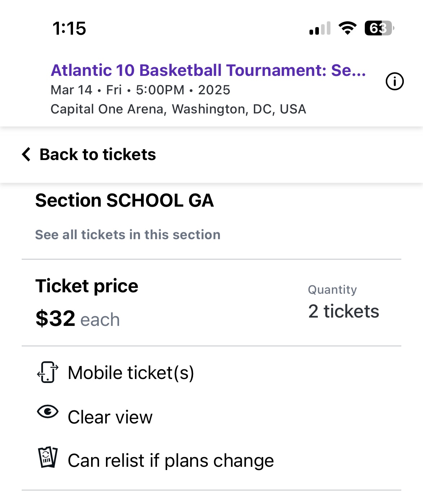Screen dimensions: 423x495
Task: Tap the Capital One Arena venue line
Action: (x=178, y=109)
